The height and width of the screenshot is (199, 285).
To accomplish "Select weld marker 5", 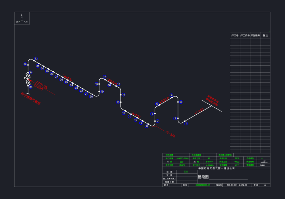I will 157,104.
